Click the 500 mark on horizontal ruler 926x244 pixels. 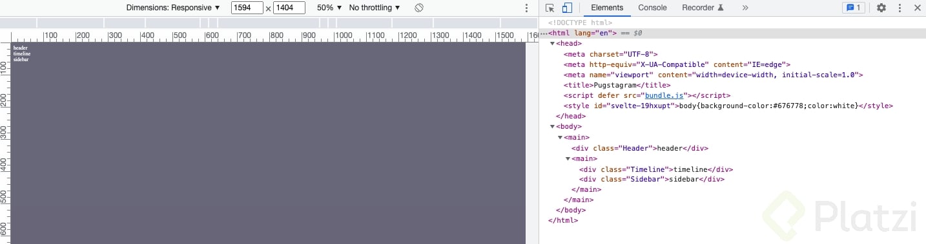181,35
